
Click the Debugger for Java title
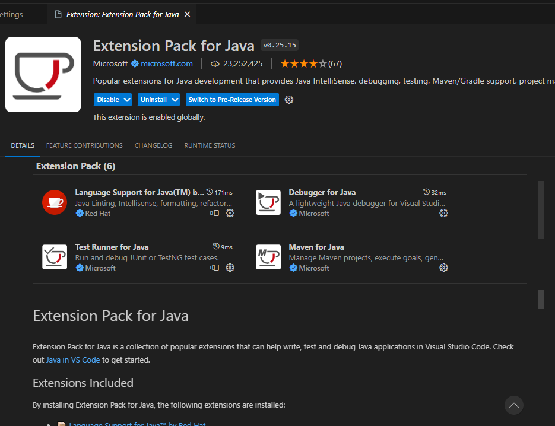pos(322,192)
